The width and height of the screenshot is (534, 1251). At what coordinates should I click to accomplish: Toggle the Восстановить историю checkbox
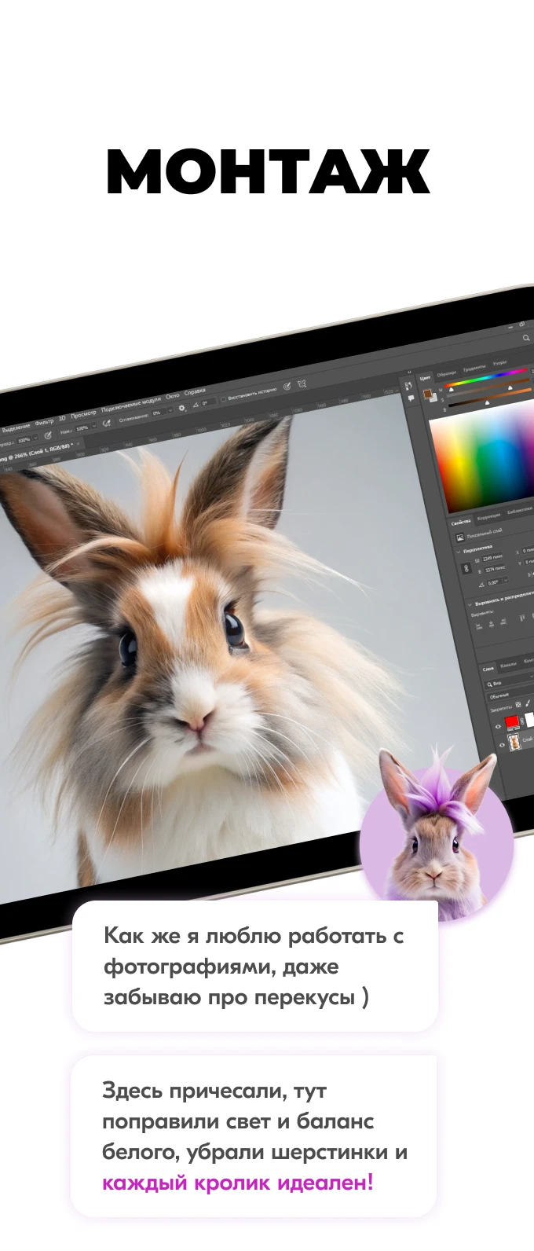(223, 400)
